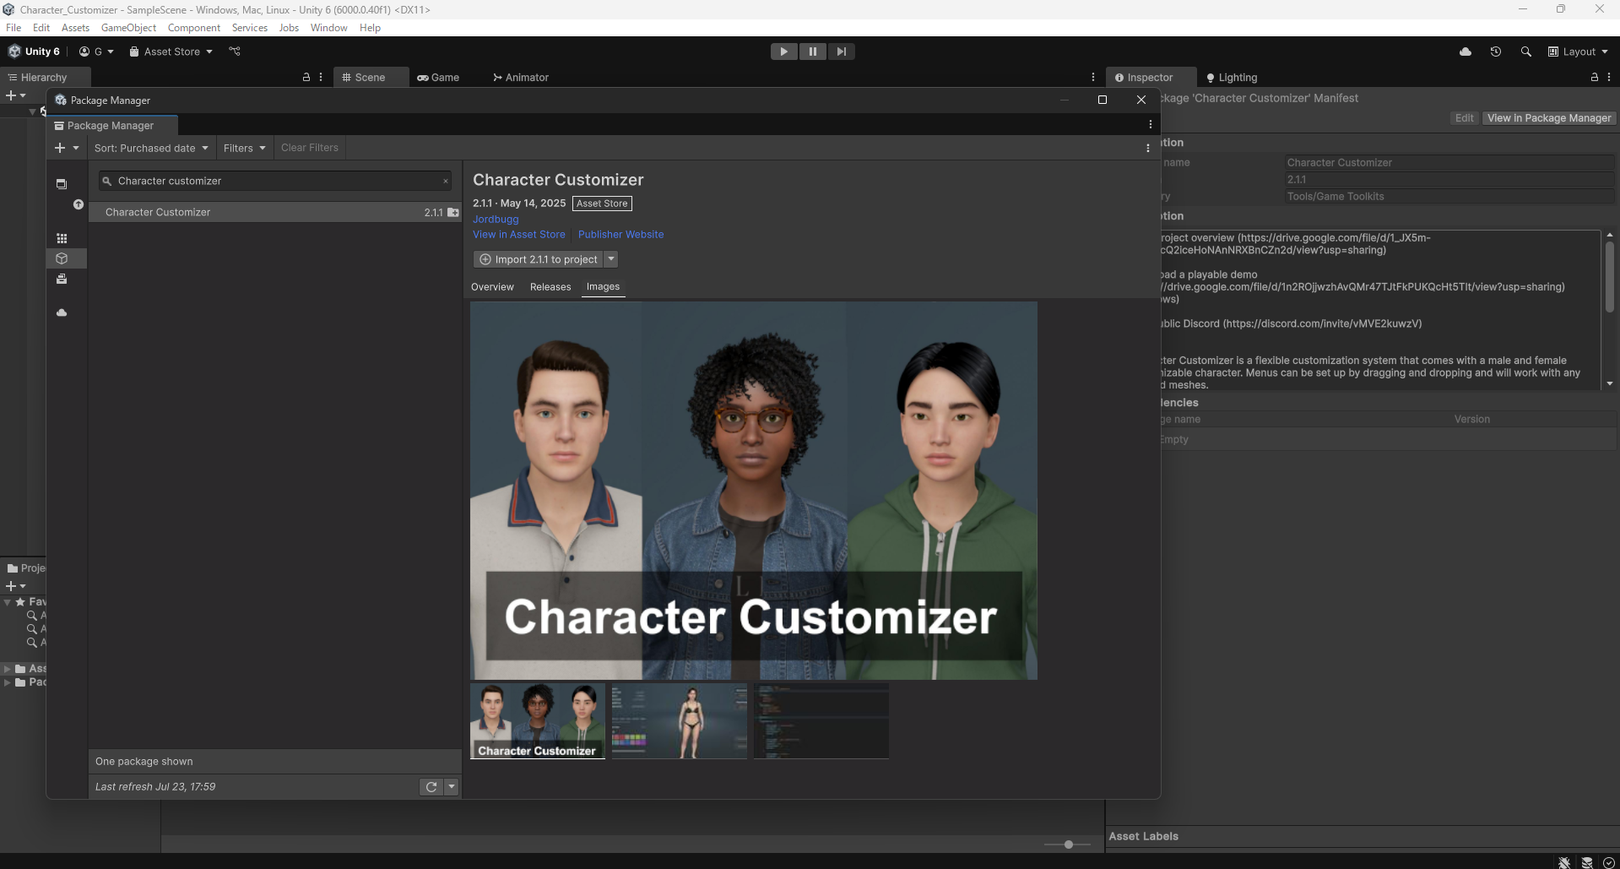Open the Window menu
The image size is (1620, 869).
click(x=328, y=28)
